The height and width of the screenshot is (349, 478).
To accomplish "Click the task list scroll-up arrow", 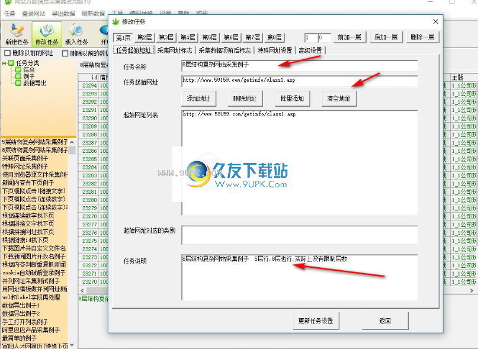I will pos(72,142).
